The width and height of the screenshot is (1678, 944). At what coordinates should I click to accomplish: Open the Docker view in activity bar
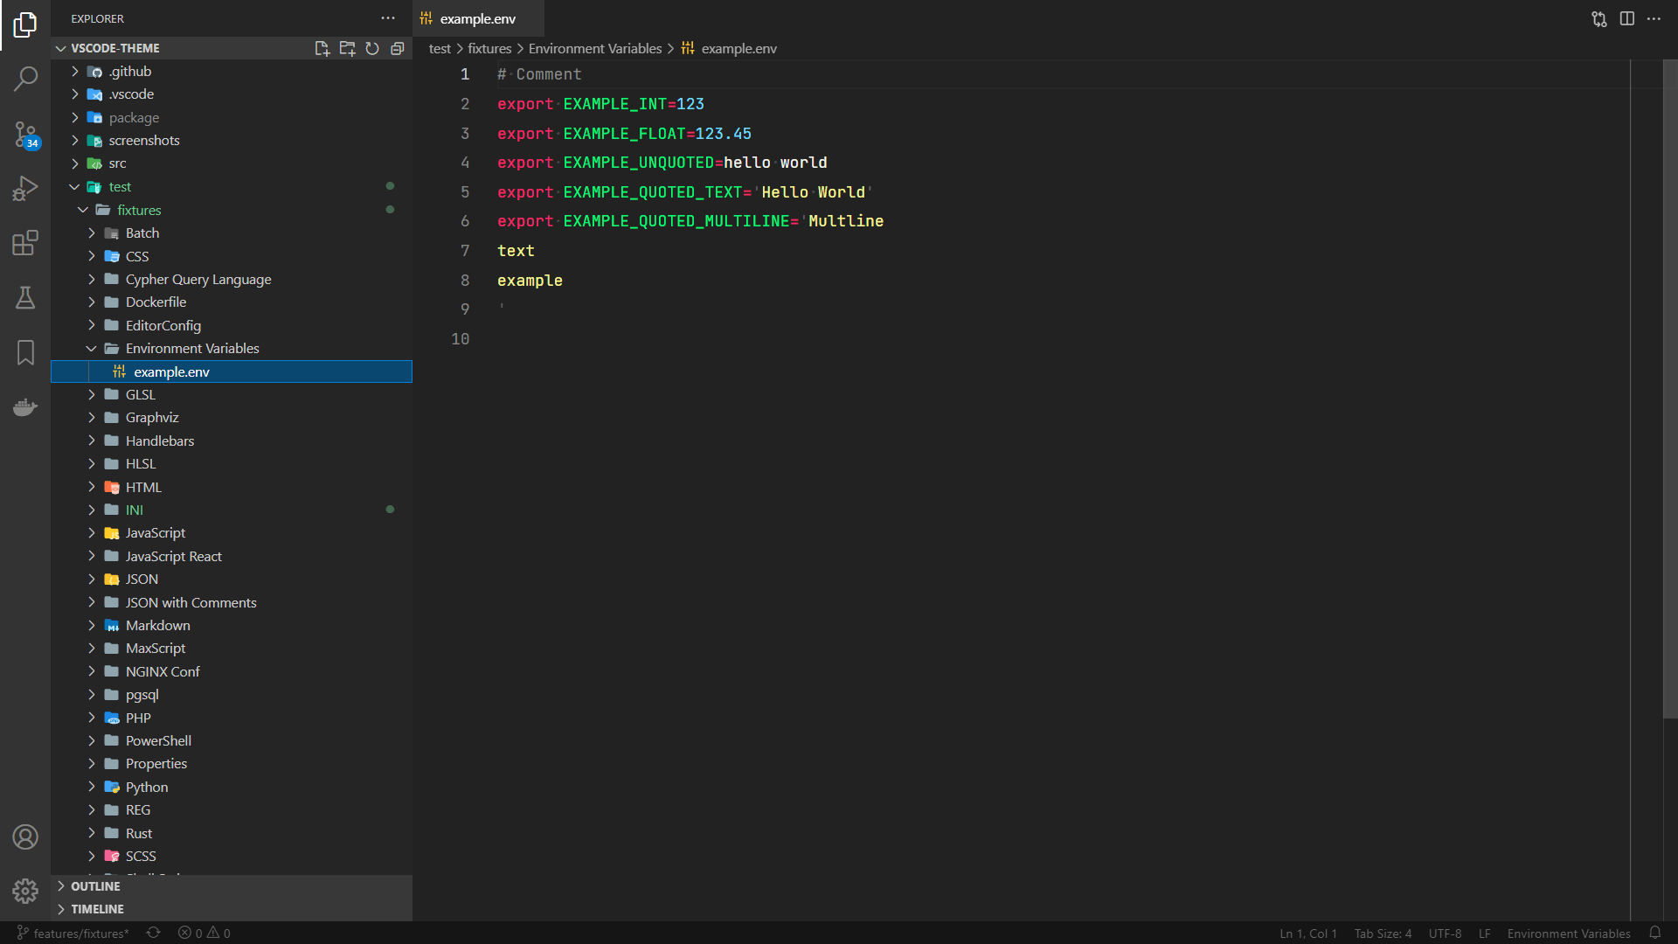pos(25,407)
